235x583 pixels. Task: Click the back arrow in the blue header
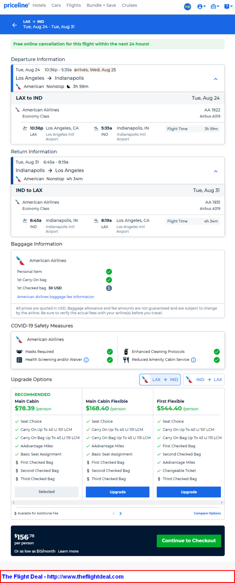pyautogui.click(x=14, y=25)
